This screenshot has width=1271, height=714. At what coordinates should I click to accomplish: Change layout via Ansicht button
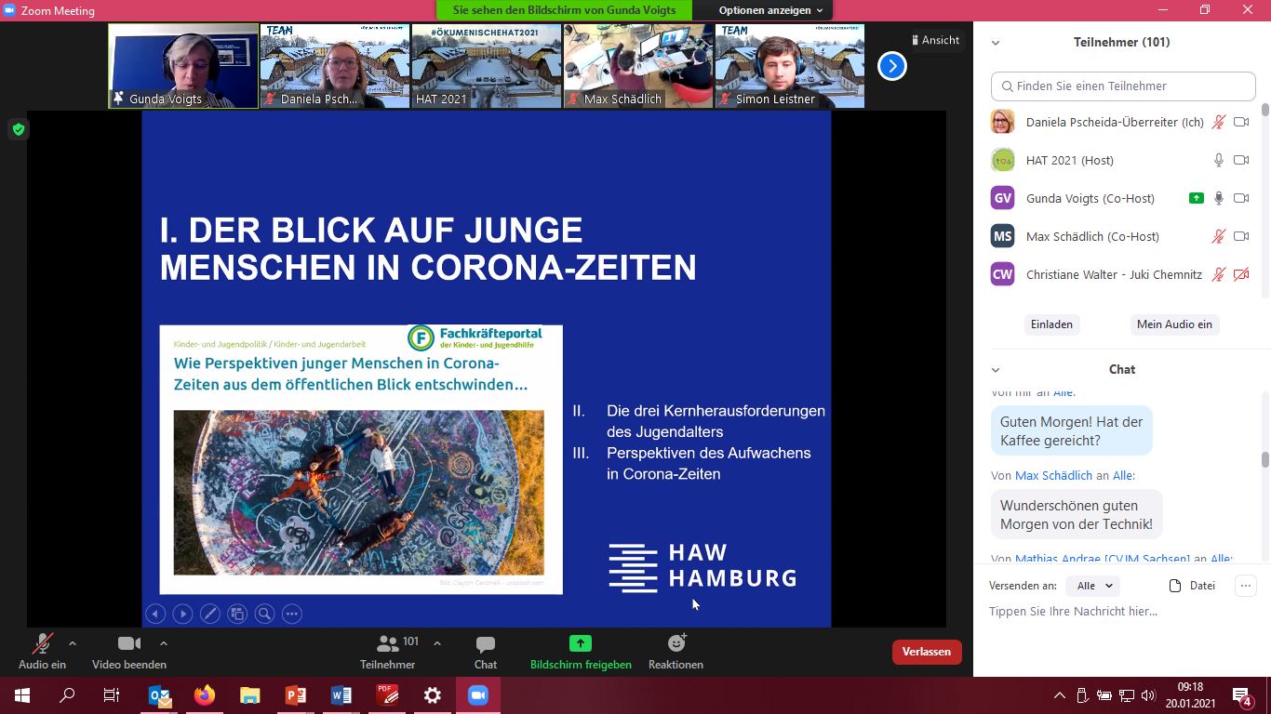(935, 40)
